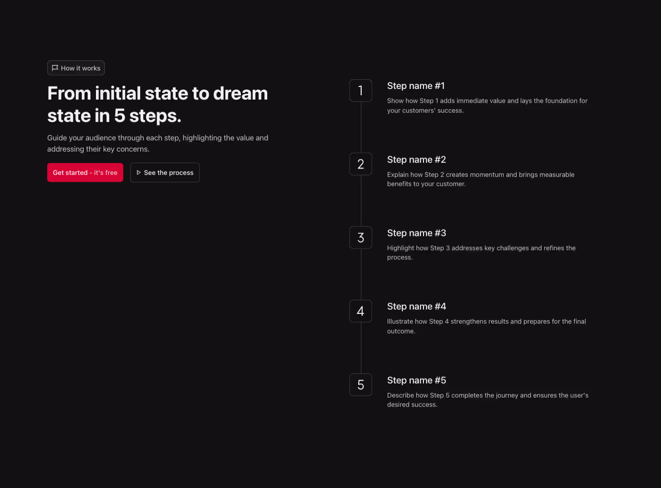Select the step number 2 icon
Image resolution: width=661 pixels, height=488 pixels.
click(360, 164)
